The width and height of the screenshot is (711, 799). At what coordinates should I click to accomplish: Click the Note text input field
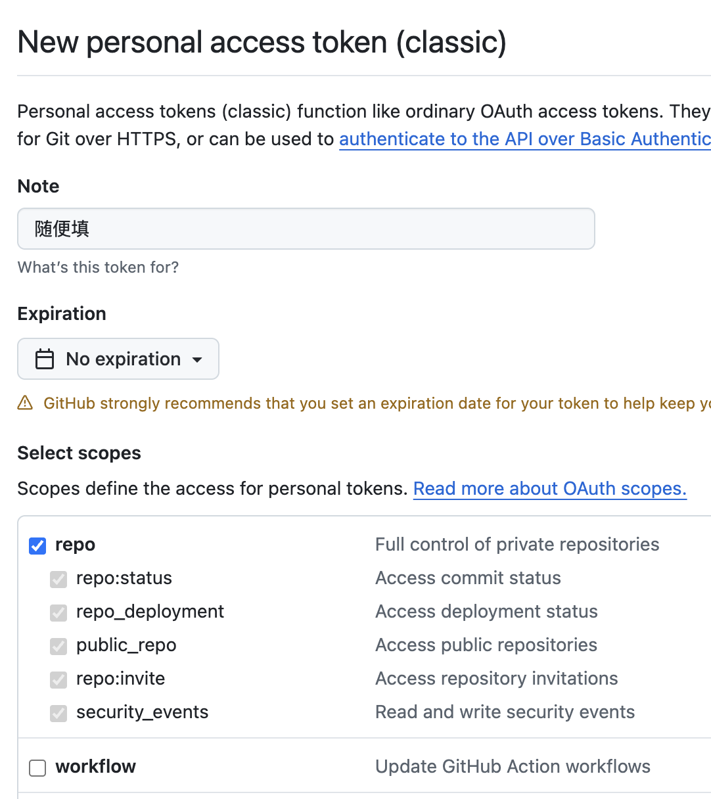(x=306, y=229)
